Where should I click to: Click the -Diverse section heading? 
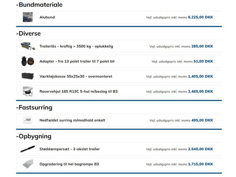coord(28,33)
